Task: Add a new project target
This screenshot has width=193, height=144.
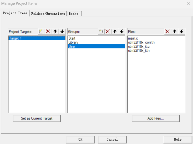Action: 41,31
